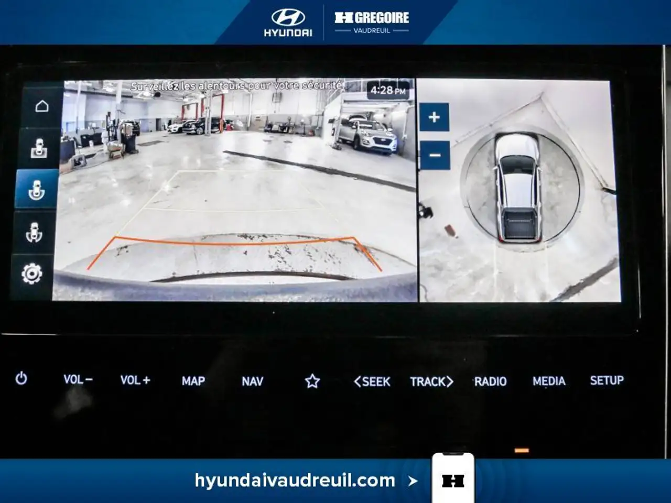Tap the TRACK forward button
Viewport: 671px width, 503px height.
point(431,381)
